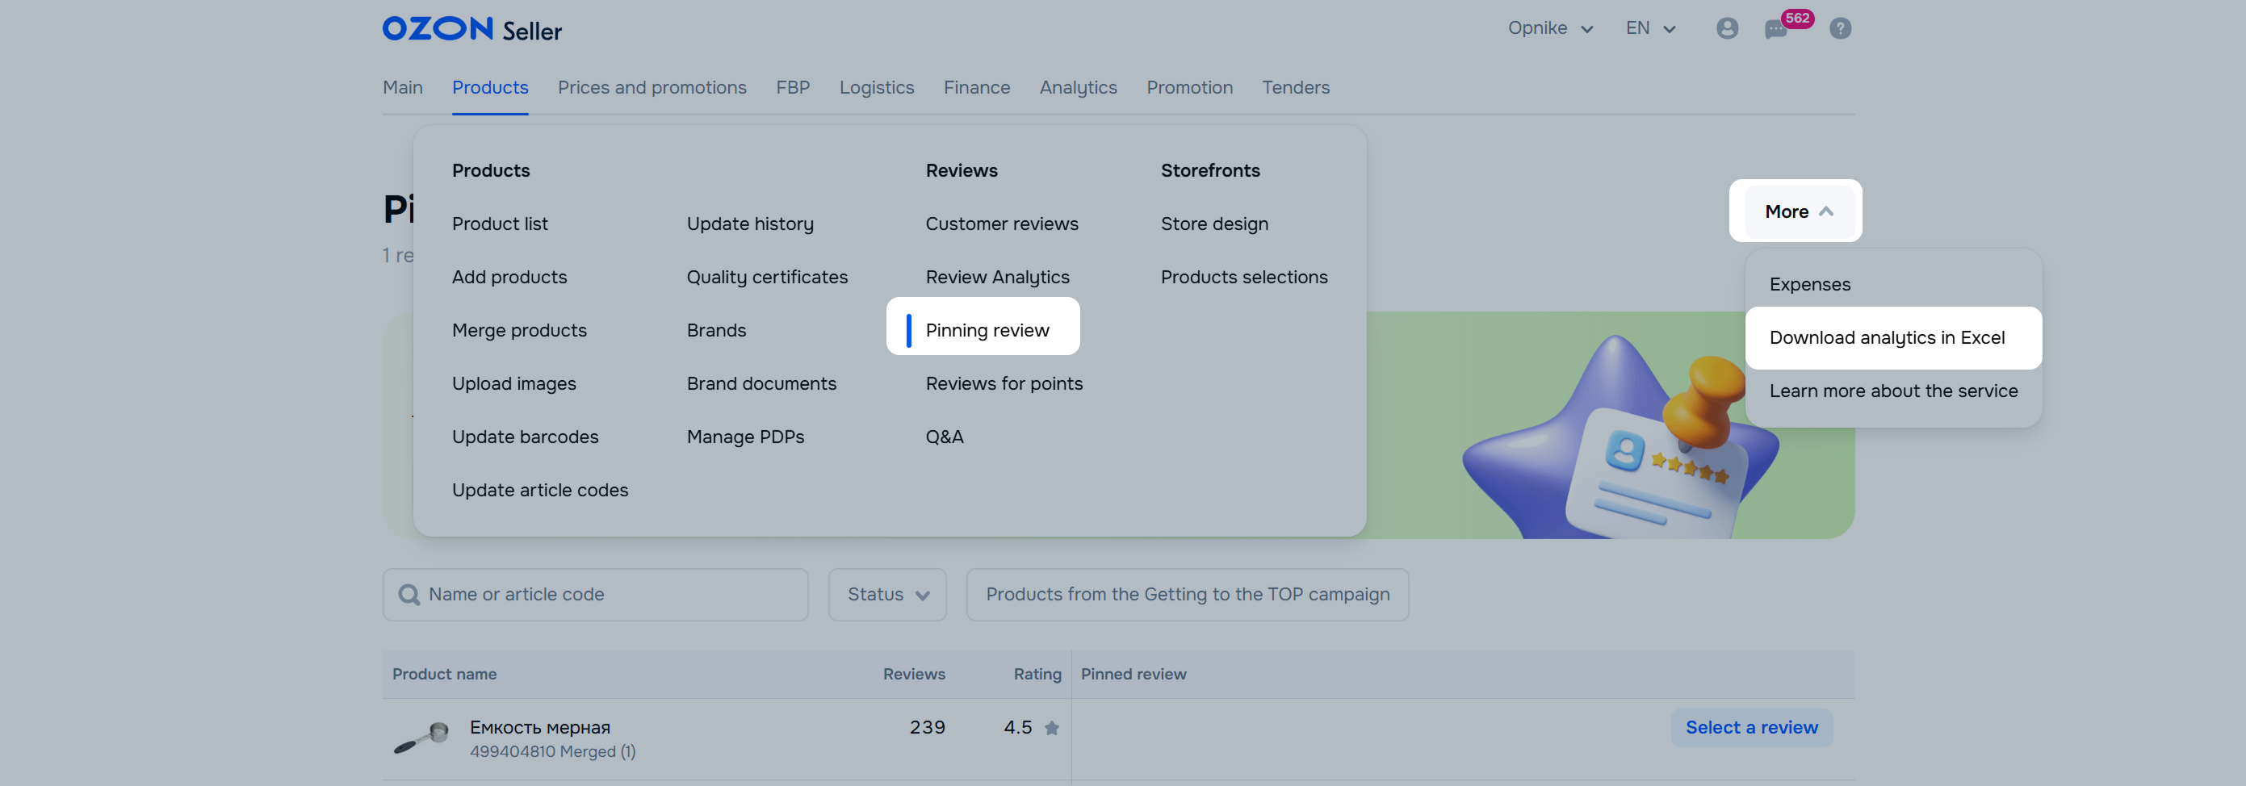Screen dimensions: 2246x786
Task: Select the Products tab
Action: [x=490, y=87]
